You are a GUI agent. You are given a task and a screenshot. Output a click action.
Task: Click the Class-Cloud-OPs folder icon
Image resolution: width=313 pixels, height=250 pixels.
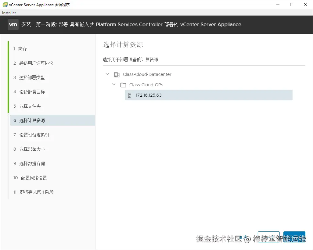tap(123, 85)
